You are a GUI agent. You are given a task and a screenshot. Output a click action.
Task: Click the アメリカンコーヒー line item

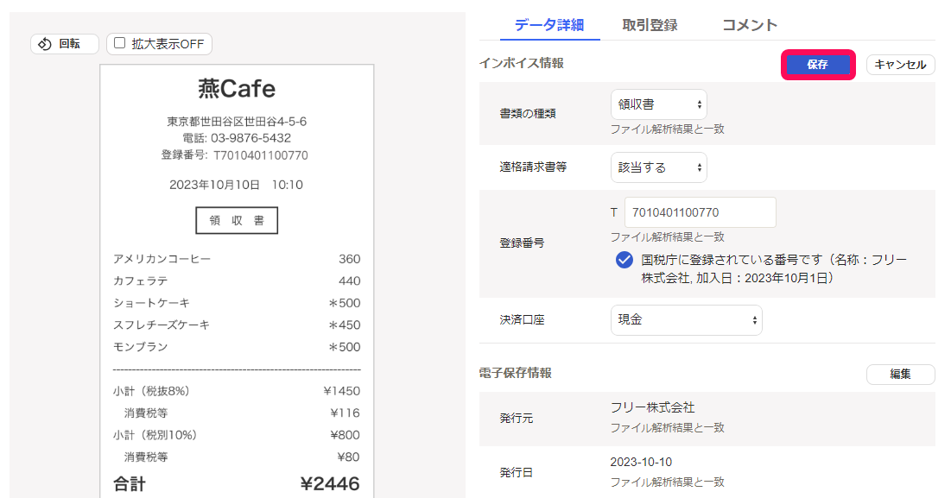pyautogui.click(x=237, y=259)
